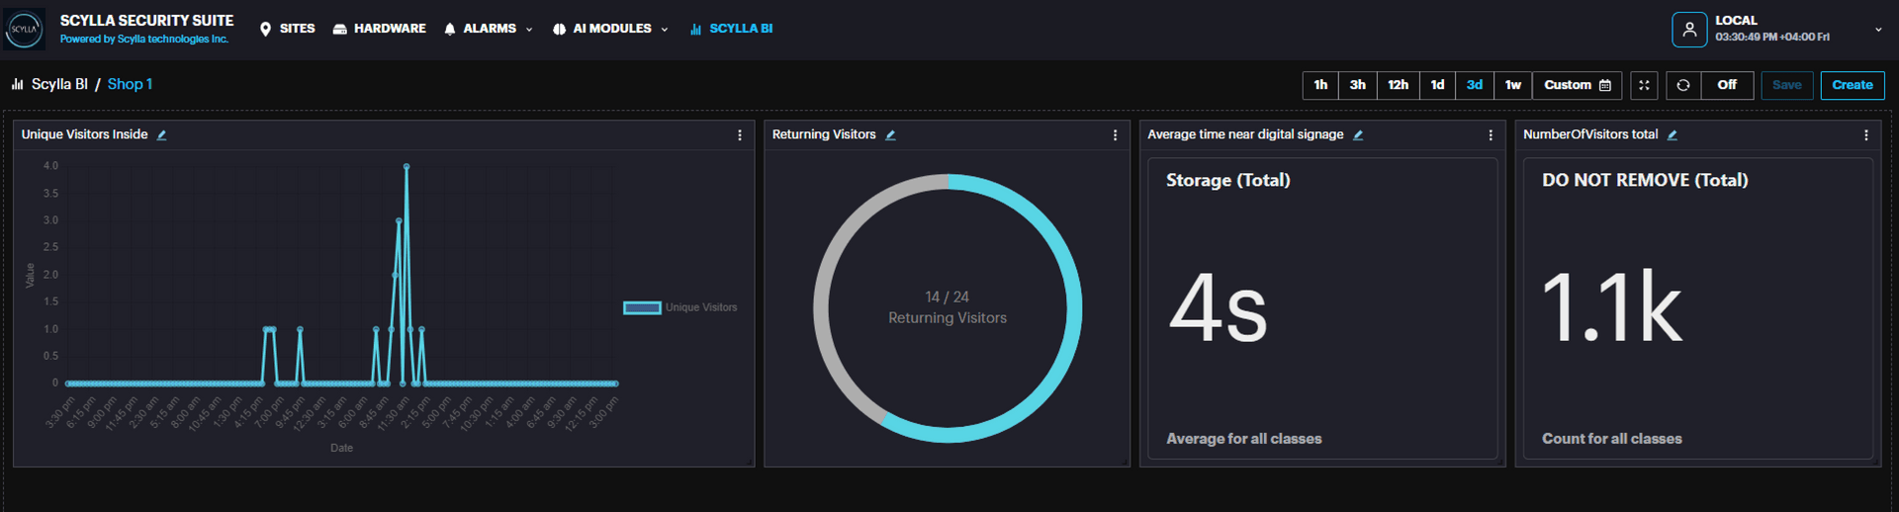Open NumberOfVisitors total widget options menu

pyautogui.click(x=1866, y=135)
